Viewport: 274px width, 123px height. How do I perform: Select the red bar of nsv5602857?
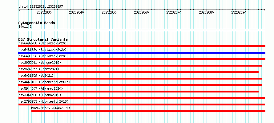tap(139, 72)
